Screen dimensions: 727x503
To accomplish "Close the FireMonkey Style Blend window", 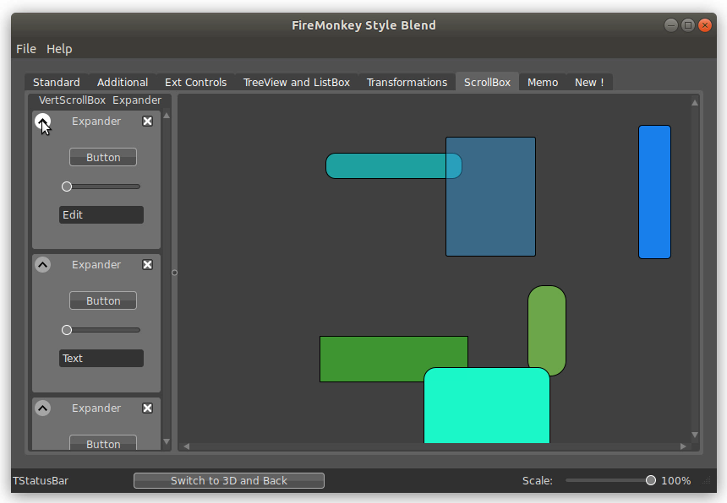I will [x=705, y=25].
